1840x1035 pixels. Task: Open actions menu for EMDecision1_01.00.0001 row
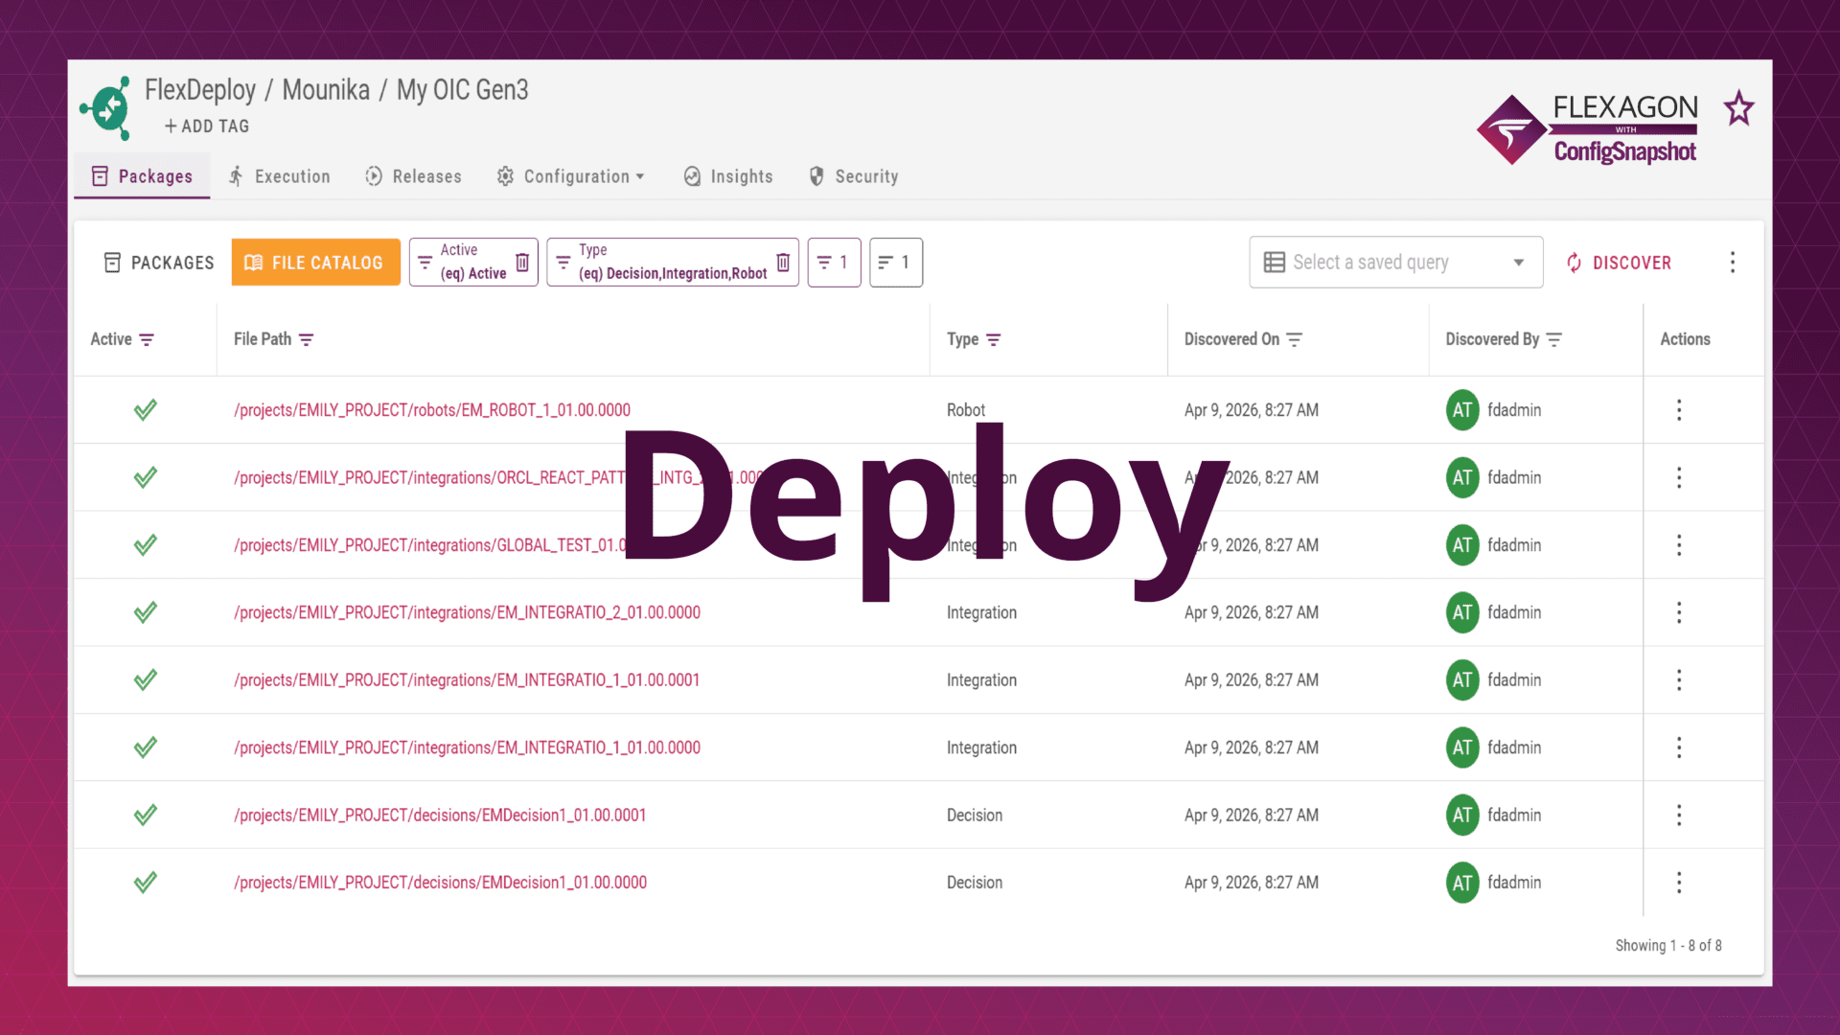[x=1679, y=816]
